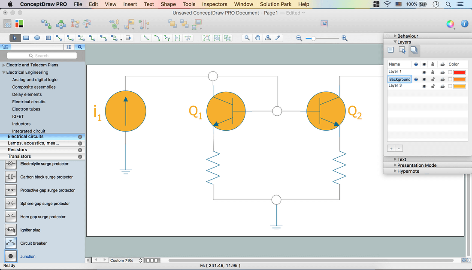Click Layer 1 red color swatch
The image size is (472, 270).
pos(459,72)
